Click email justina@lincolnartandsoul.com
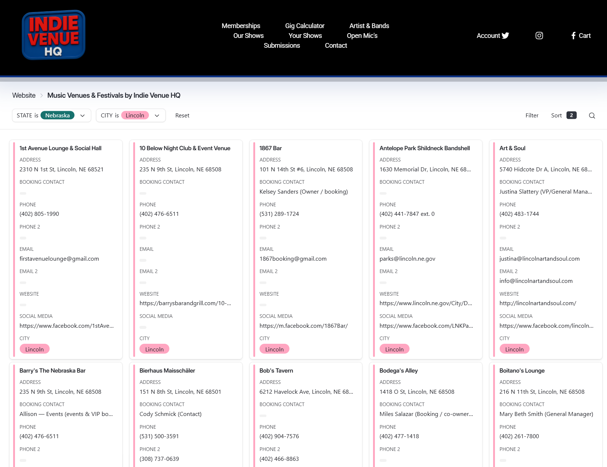Image resolution: width=607 pixels, height=467 pixels. click(x=539, y=259)
